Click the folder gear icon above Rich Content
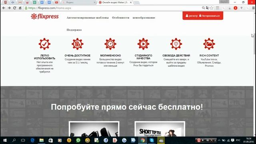256x144 pixels. coord(209,44)
